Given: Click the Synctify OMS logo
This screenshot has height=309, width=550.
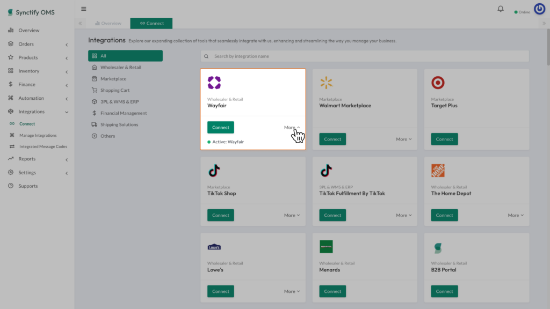Looking at the screenshot, I should (31, 12).
